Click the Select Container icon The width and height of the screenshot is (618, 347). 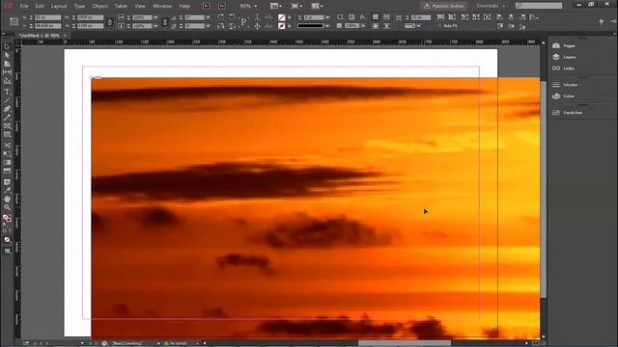[258, 17]
